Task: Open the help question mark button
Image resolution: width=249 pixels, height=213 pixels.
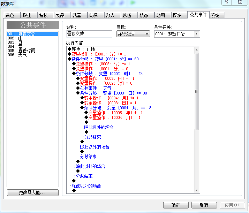Action: click(227, 2)
